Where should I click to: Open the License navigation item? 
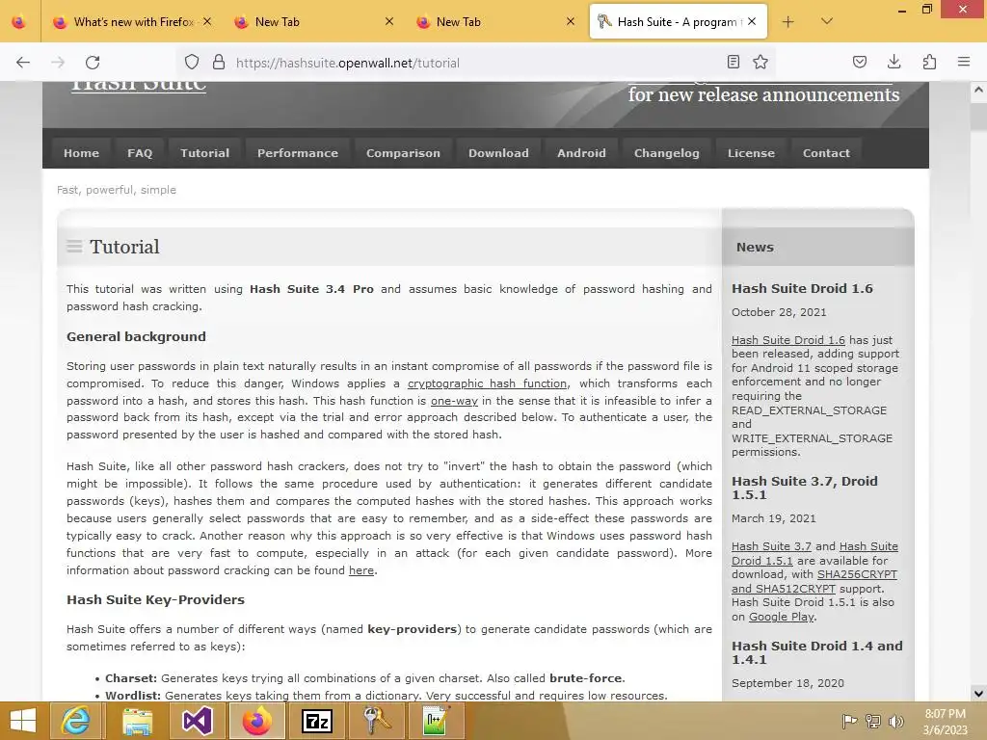click(751, 153)
